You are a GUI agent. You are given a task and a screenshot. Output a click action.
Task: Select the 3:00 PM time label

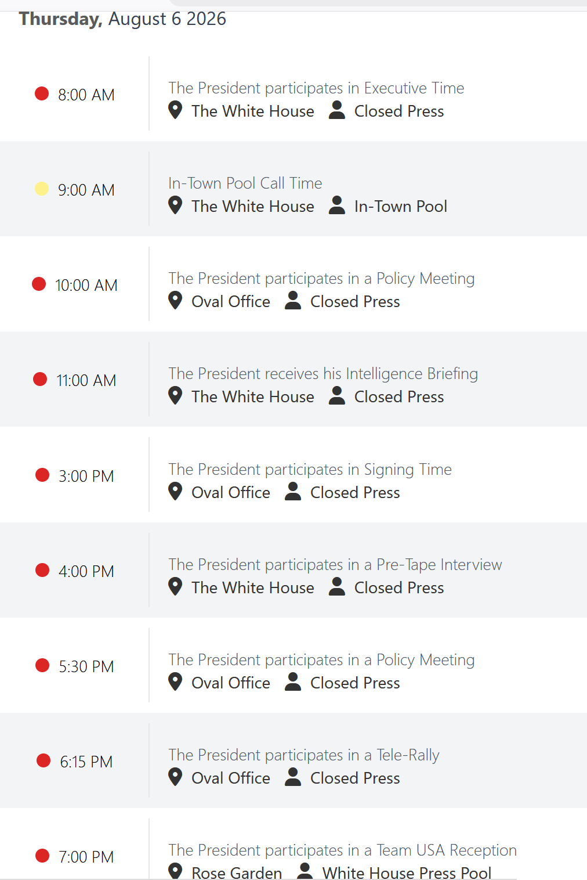[x=86, y=476]
